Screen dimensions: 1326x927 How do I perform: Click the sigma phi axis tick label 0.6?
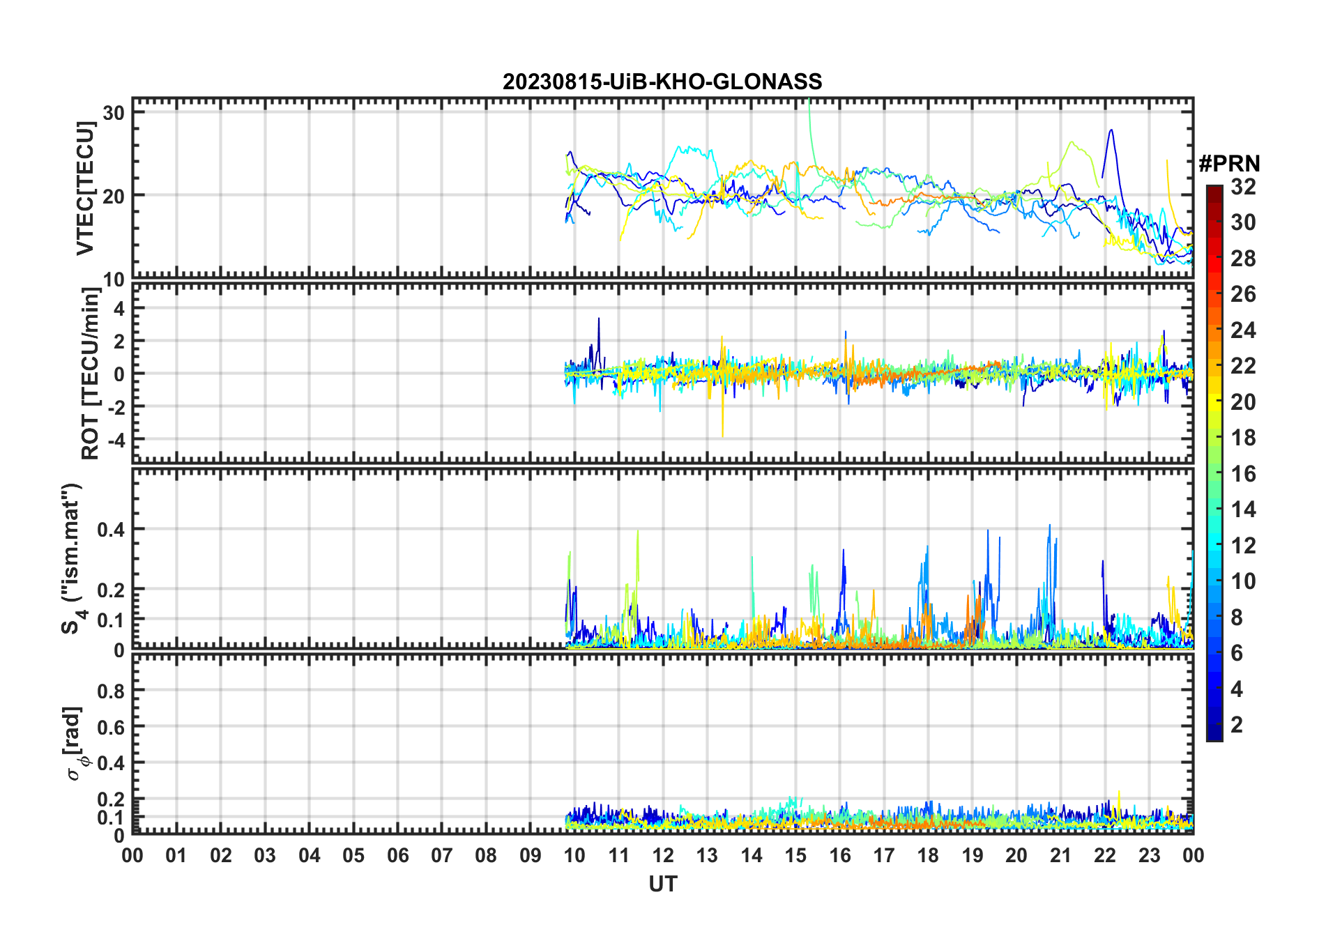[111, 727]
